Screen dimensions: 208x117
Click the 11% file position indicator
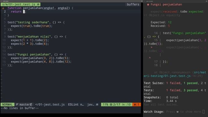coord(105,105)
